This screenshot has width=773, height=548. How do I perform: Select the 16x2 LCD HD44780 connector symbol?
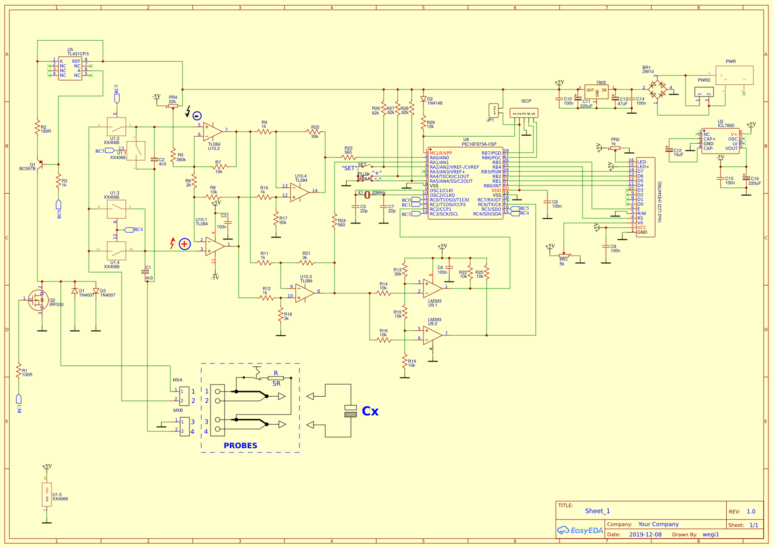[645, 194]
